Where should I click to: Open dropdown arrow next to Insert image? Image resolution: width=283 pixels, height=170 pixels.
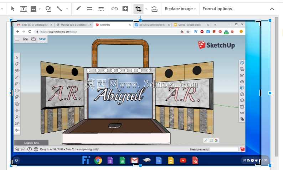click(40, 9)
